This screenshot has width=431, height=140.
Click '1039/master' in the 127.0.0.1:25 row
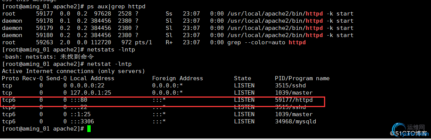pos(294,93)
